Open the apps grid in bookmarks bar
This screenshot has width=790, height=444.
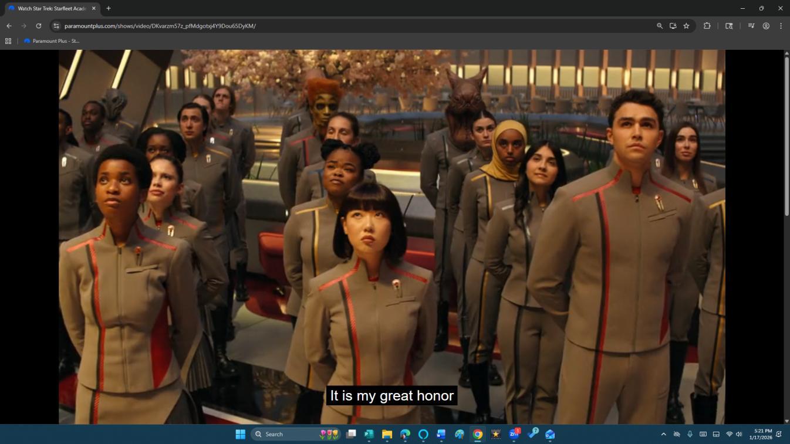(8, 41)
